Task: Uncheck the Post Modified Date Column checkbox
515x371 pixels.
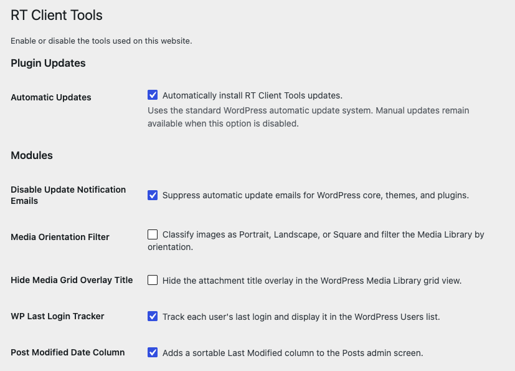Action: tap(153, 352)
